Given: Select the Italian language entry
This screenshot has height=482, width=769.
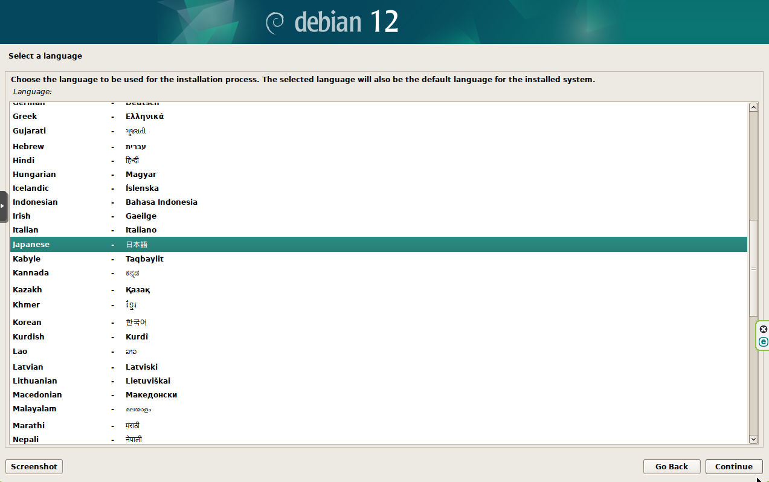Looking at the screenshot, I should coord(25,230).
